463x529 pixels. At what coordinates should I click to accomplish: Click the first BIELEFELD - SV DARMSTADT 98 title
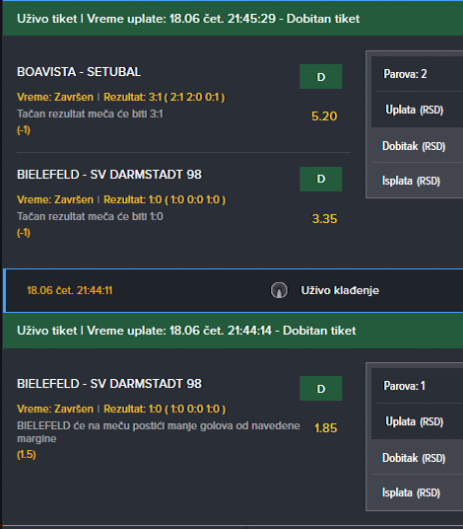coord(109,175)
